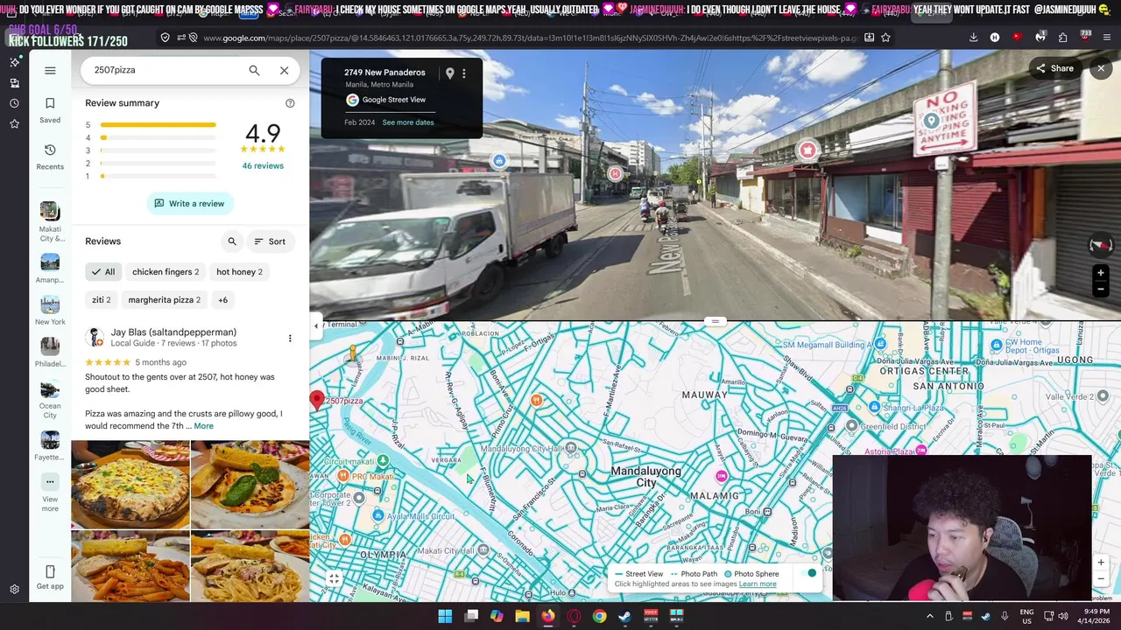1121x630 pixels.
Task: Click Write a review button
Action: coord(190,204)
